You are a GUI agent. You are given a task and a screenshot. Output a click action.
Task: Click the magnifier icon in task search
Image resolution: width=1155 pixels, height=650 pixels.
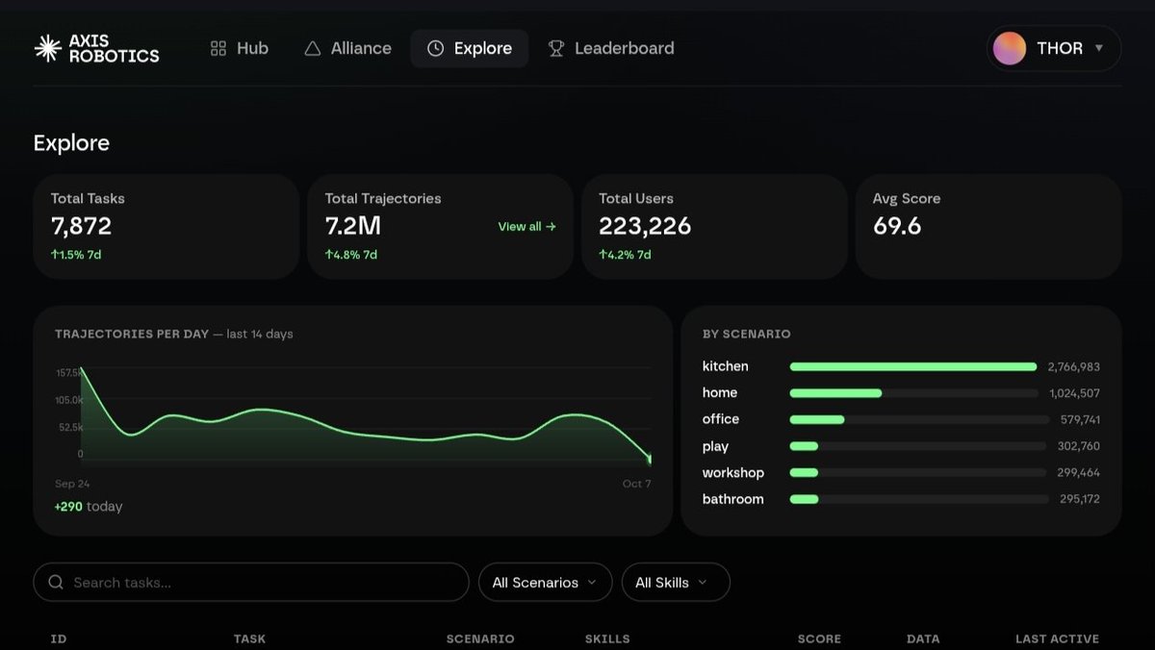tap(56, 583)
